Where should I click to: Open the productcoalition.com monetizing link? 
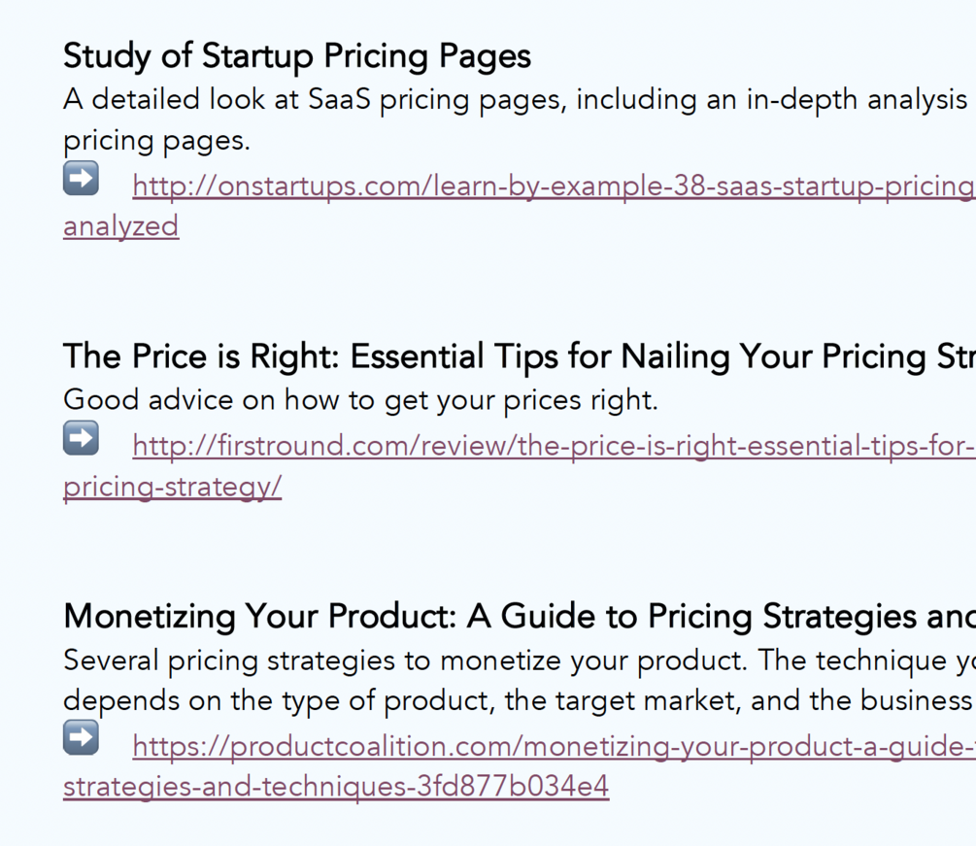coord(553,746)
